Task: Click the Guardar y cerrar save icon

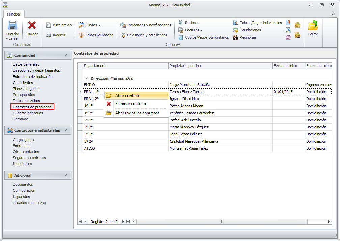Action: [x=12, y=26]
